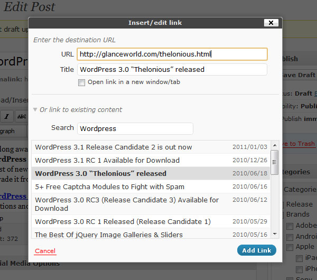Image resolution: width=317 pixels, height=280 pixels.
Task: Click date 2010/06/18 in results
Action: coord(250,173)
